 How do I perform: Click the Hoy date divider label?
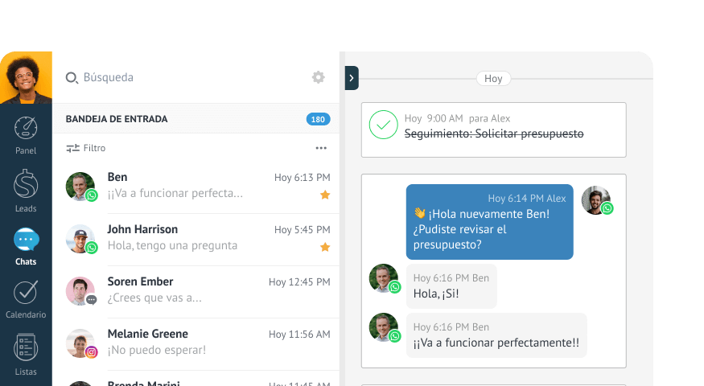(x=493, y=79)
